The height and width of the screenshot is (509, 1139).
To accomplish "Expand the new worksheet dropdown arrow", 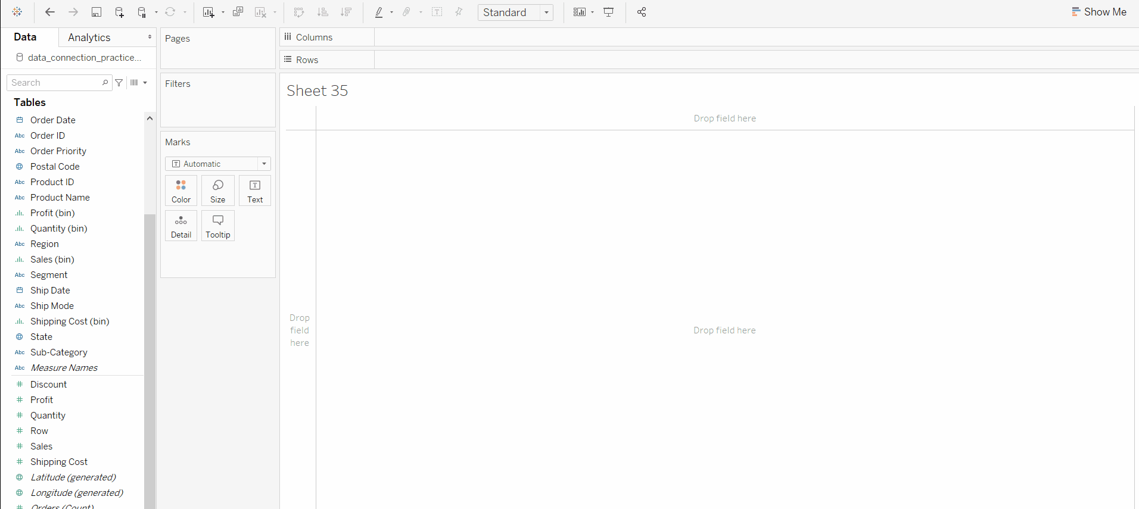I will pos(223,13).
